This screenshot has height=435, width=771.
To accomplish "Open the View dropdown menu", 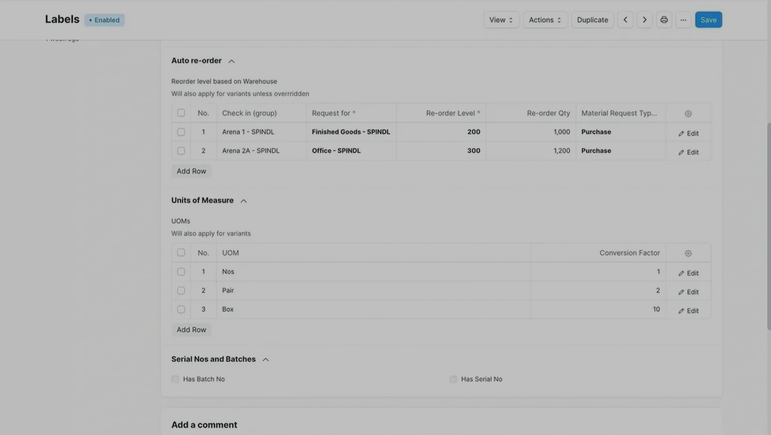I will click(x=501, y=20).
